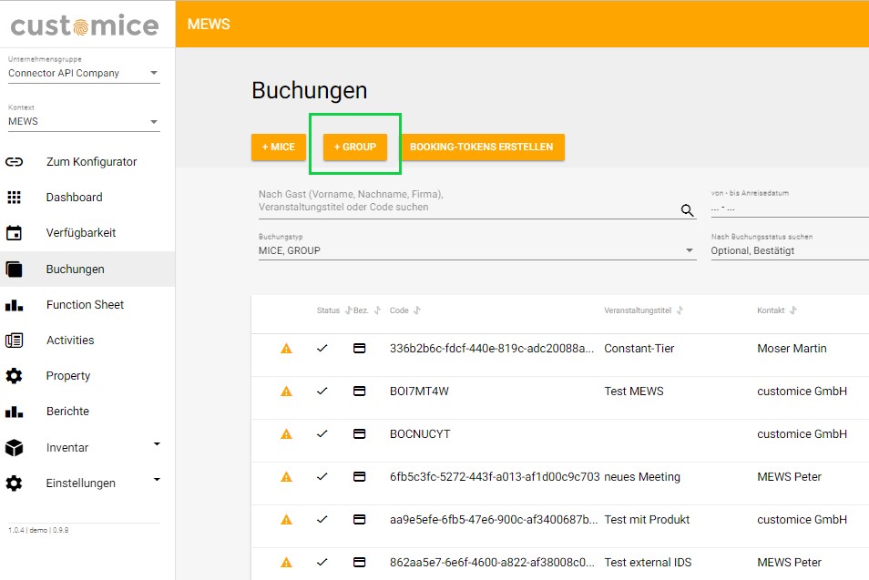Image resolution: width=869 pixels, height=580 pixels.
Task: Click card icon in BOCNUCYT row
Action: [x=359, y=433]
